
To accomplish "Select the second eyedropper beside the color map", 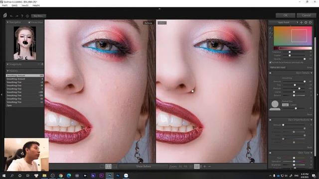I will (270, 33).
